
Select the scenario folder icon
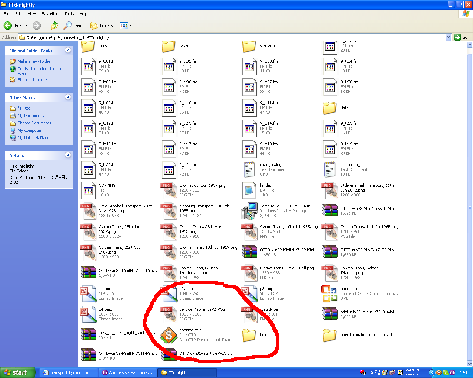[250, 46]
